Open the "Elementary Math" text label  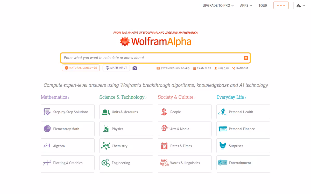coord(66,129)
